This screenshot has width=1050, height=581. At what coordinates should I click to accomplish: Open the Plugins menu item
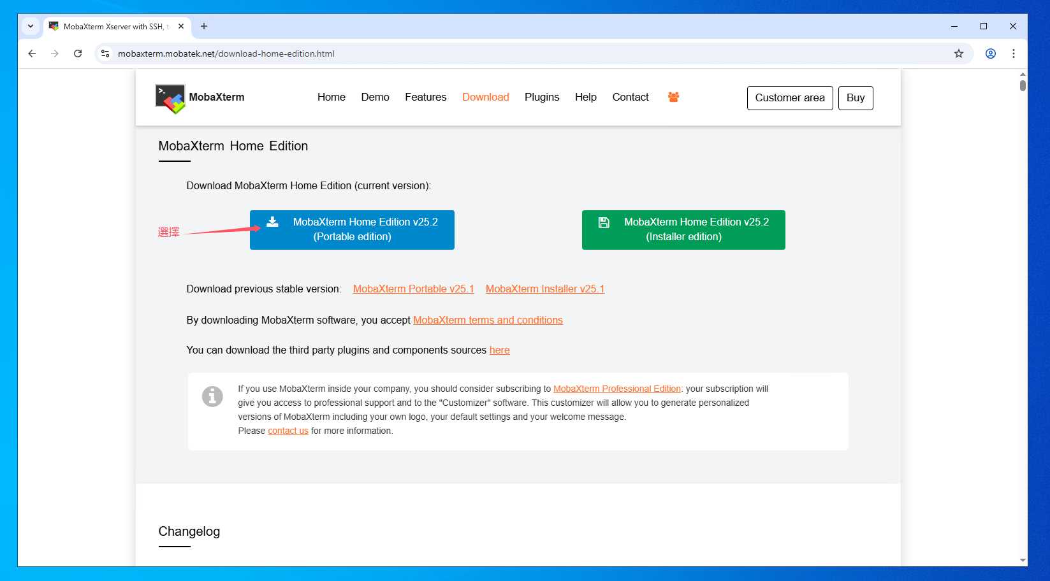[541, 97]
